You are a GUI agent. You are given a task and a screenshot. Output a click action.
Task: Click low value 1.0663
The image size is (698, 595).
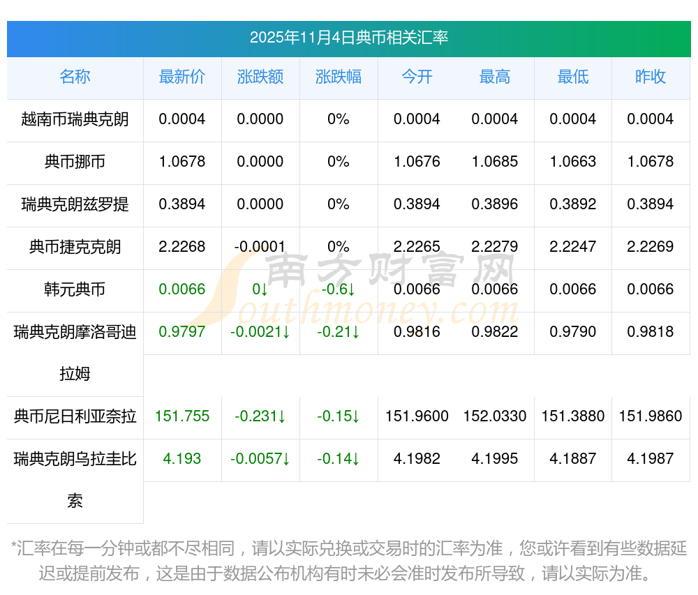573,161
